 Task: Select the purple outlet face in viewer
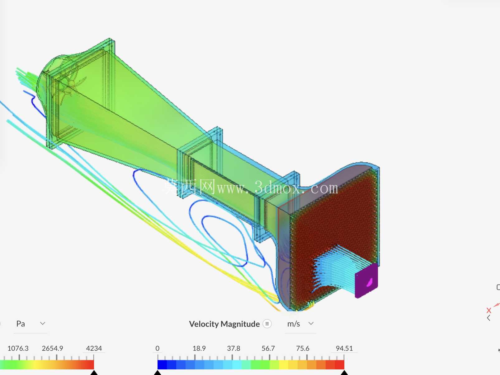tap(366, 281)
